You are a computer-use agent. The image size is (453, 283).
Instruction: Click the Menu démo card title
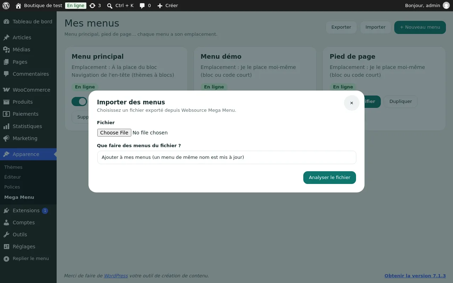pos(221,57)
